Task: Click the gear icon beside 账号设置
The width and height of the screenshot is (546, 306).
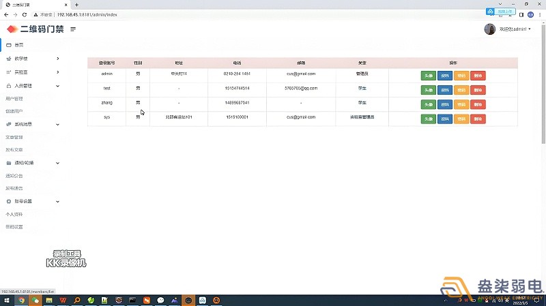Action: (8, 202)
